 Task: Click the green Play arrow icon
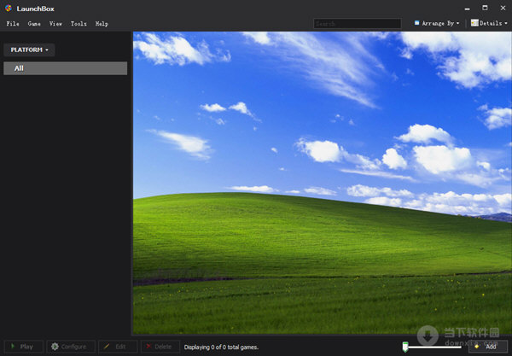point(13,347)
